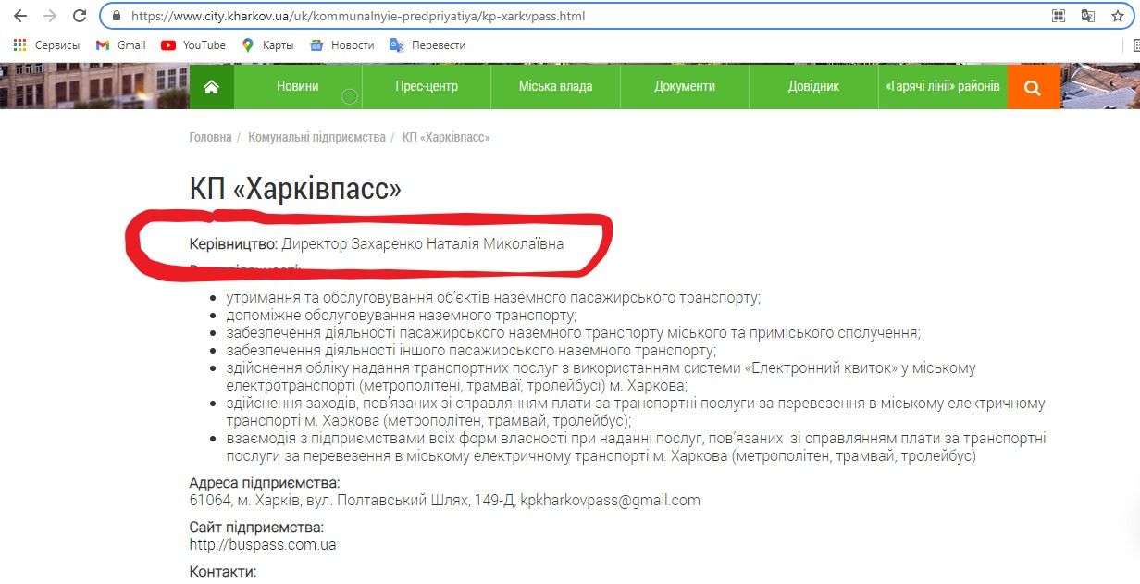Go back to the previous page
Screen dimensions: 1140x584
19,16
